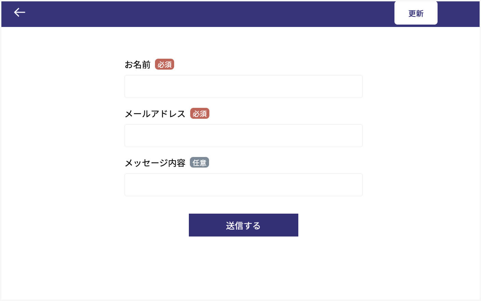Click the メッセージ内容 input box

point(243,185)
